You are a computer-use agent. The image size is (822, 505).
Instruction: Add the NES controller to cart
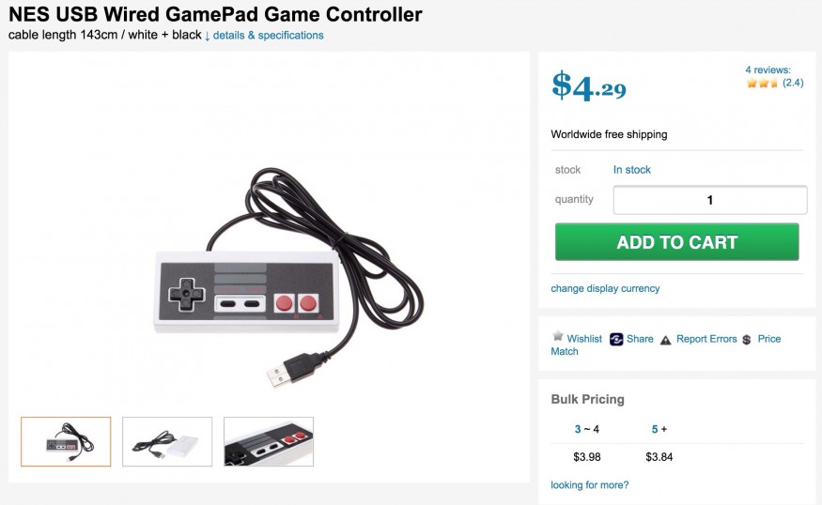(676, 242)
